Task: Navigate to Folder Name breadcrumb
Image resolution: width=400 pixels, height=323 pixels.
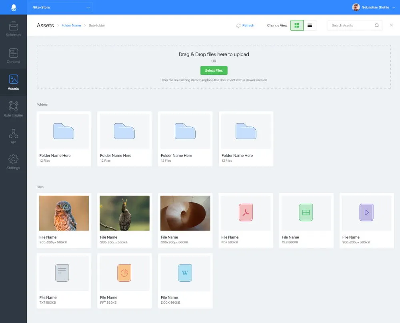Action: coord(71,25)
